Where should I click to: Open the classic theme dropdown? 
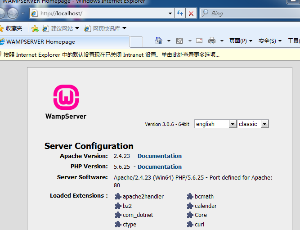253,124
